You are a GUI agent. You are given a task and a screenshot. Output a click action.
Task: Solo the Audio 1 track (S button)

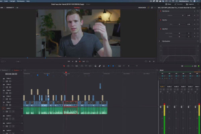pyautogui.click(x=10, y=112)
